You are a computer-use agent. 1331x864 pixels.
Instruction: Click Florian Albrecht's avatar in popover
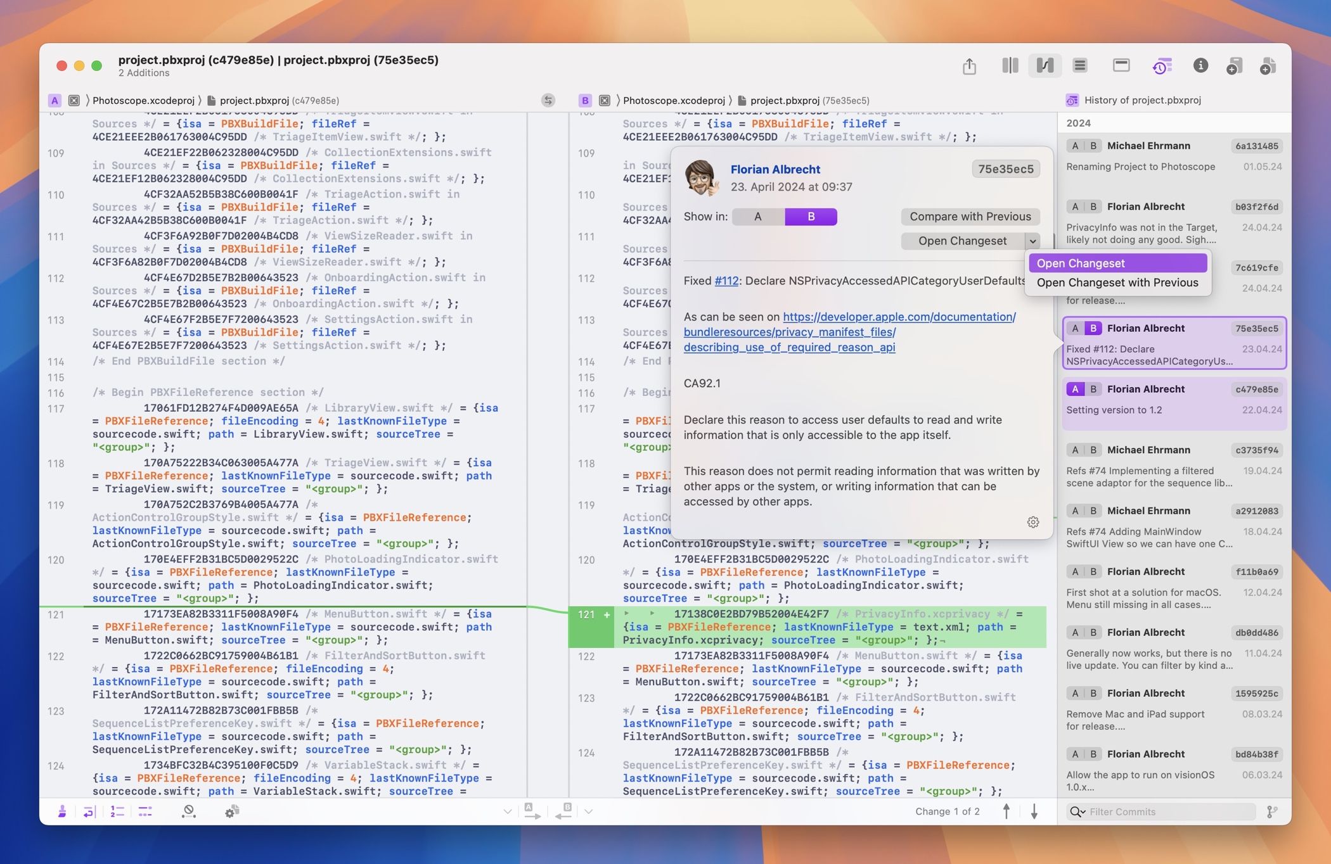pyautogui.click(x=702, y=178)
